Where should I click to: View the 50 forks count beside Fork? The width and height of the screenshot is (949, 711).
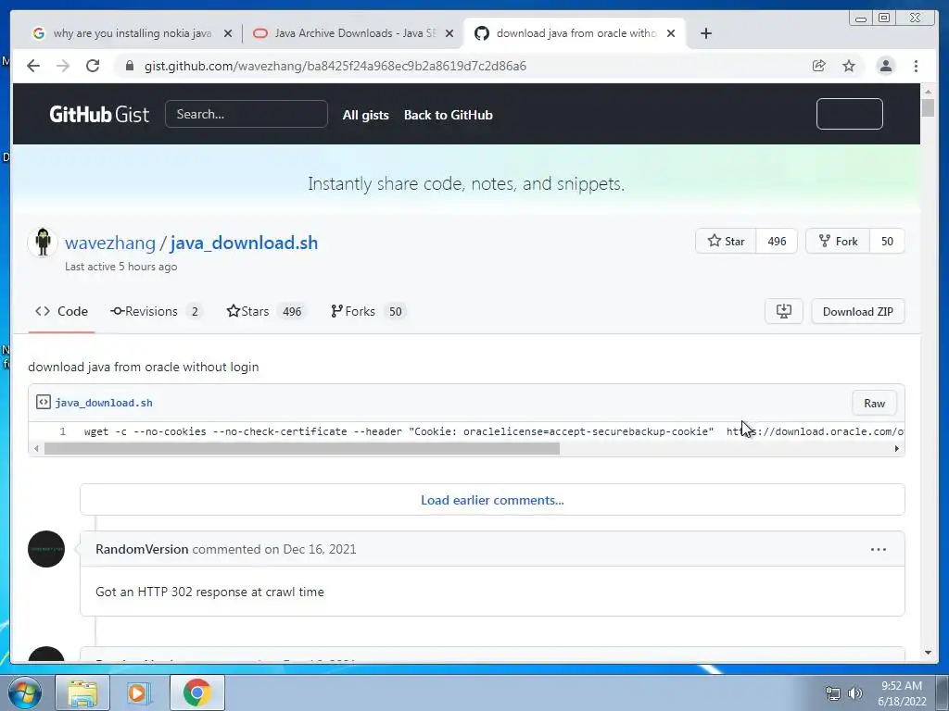[x=887, y=242]
